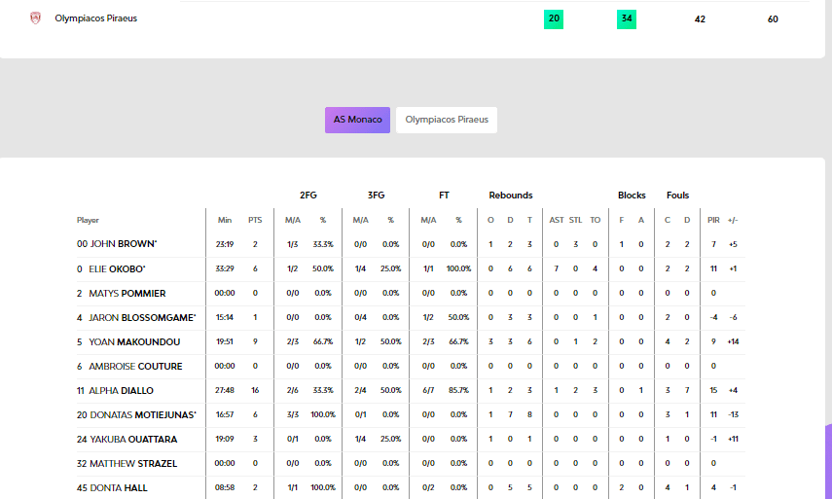
Task: Click the Min column header
Action: coord(225,220)
